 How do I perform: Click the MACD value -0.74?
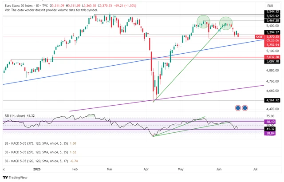click(x=74, y=161)
